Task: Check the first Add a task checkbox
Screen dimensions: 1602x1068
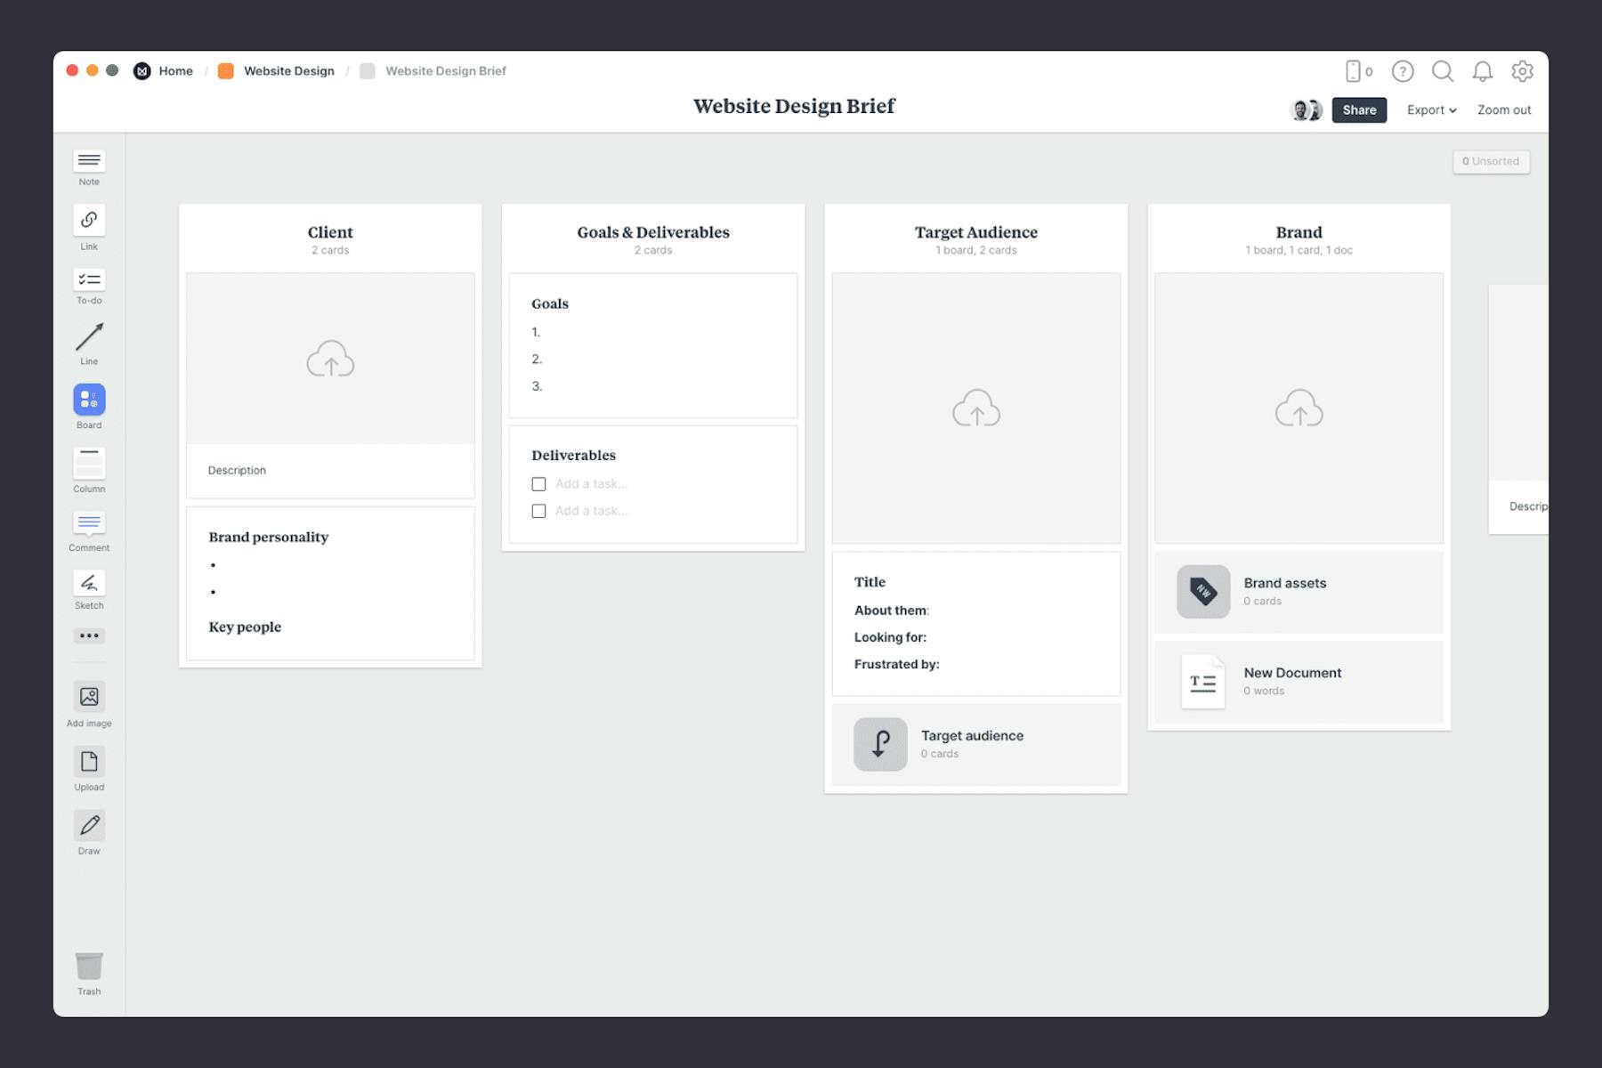Action: [x=538, y=483]
